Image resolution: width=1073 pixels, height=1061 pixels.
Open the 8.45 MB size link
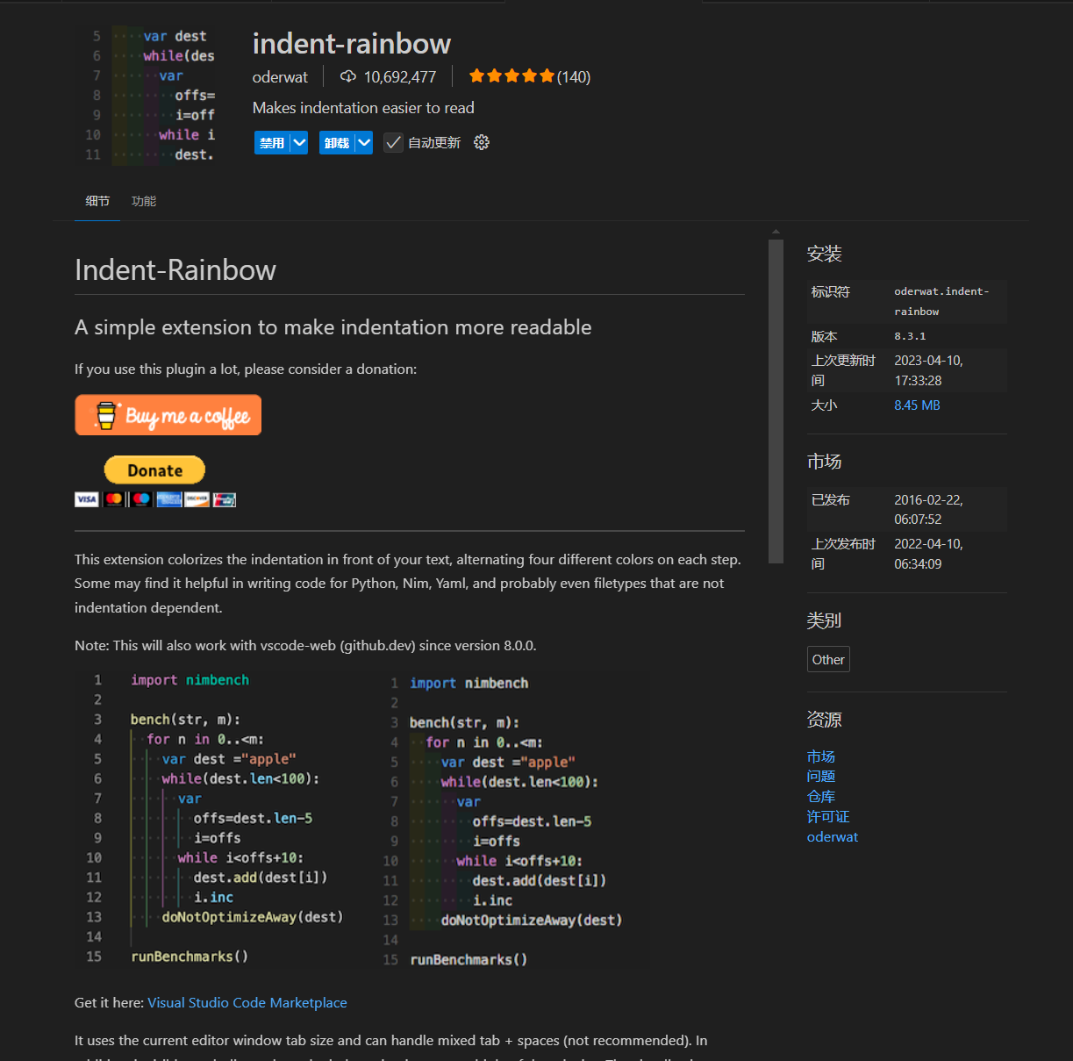[x=917, y=405]
